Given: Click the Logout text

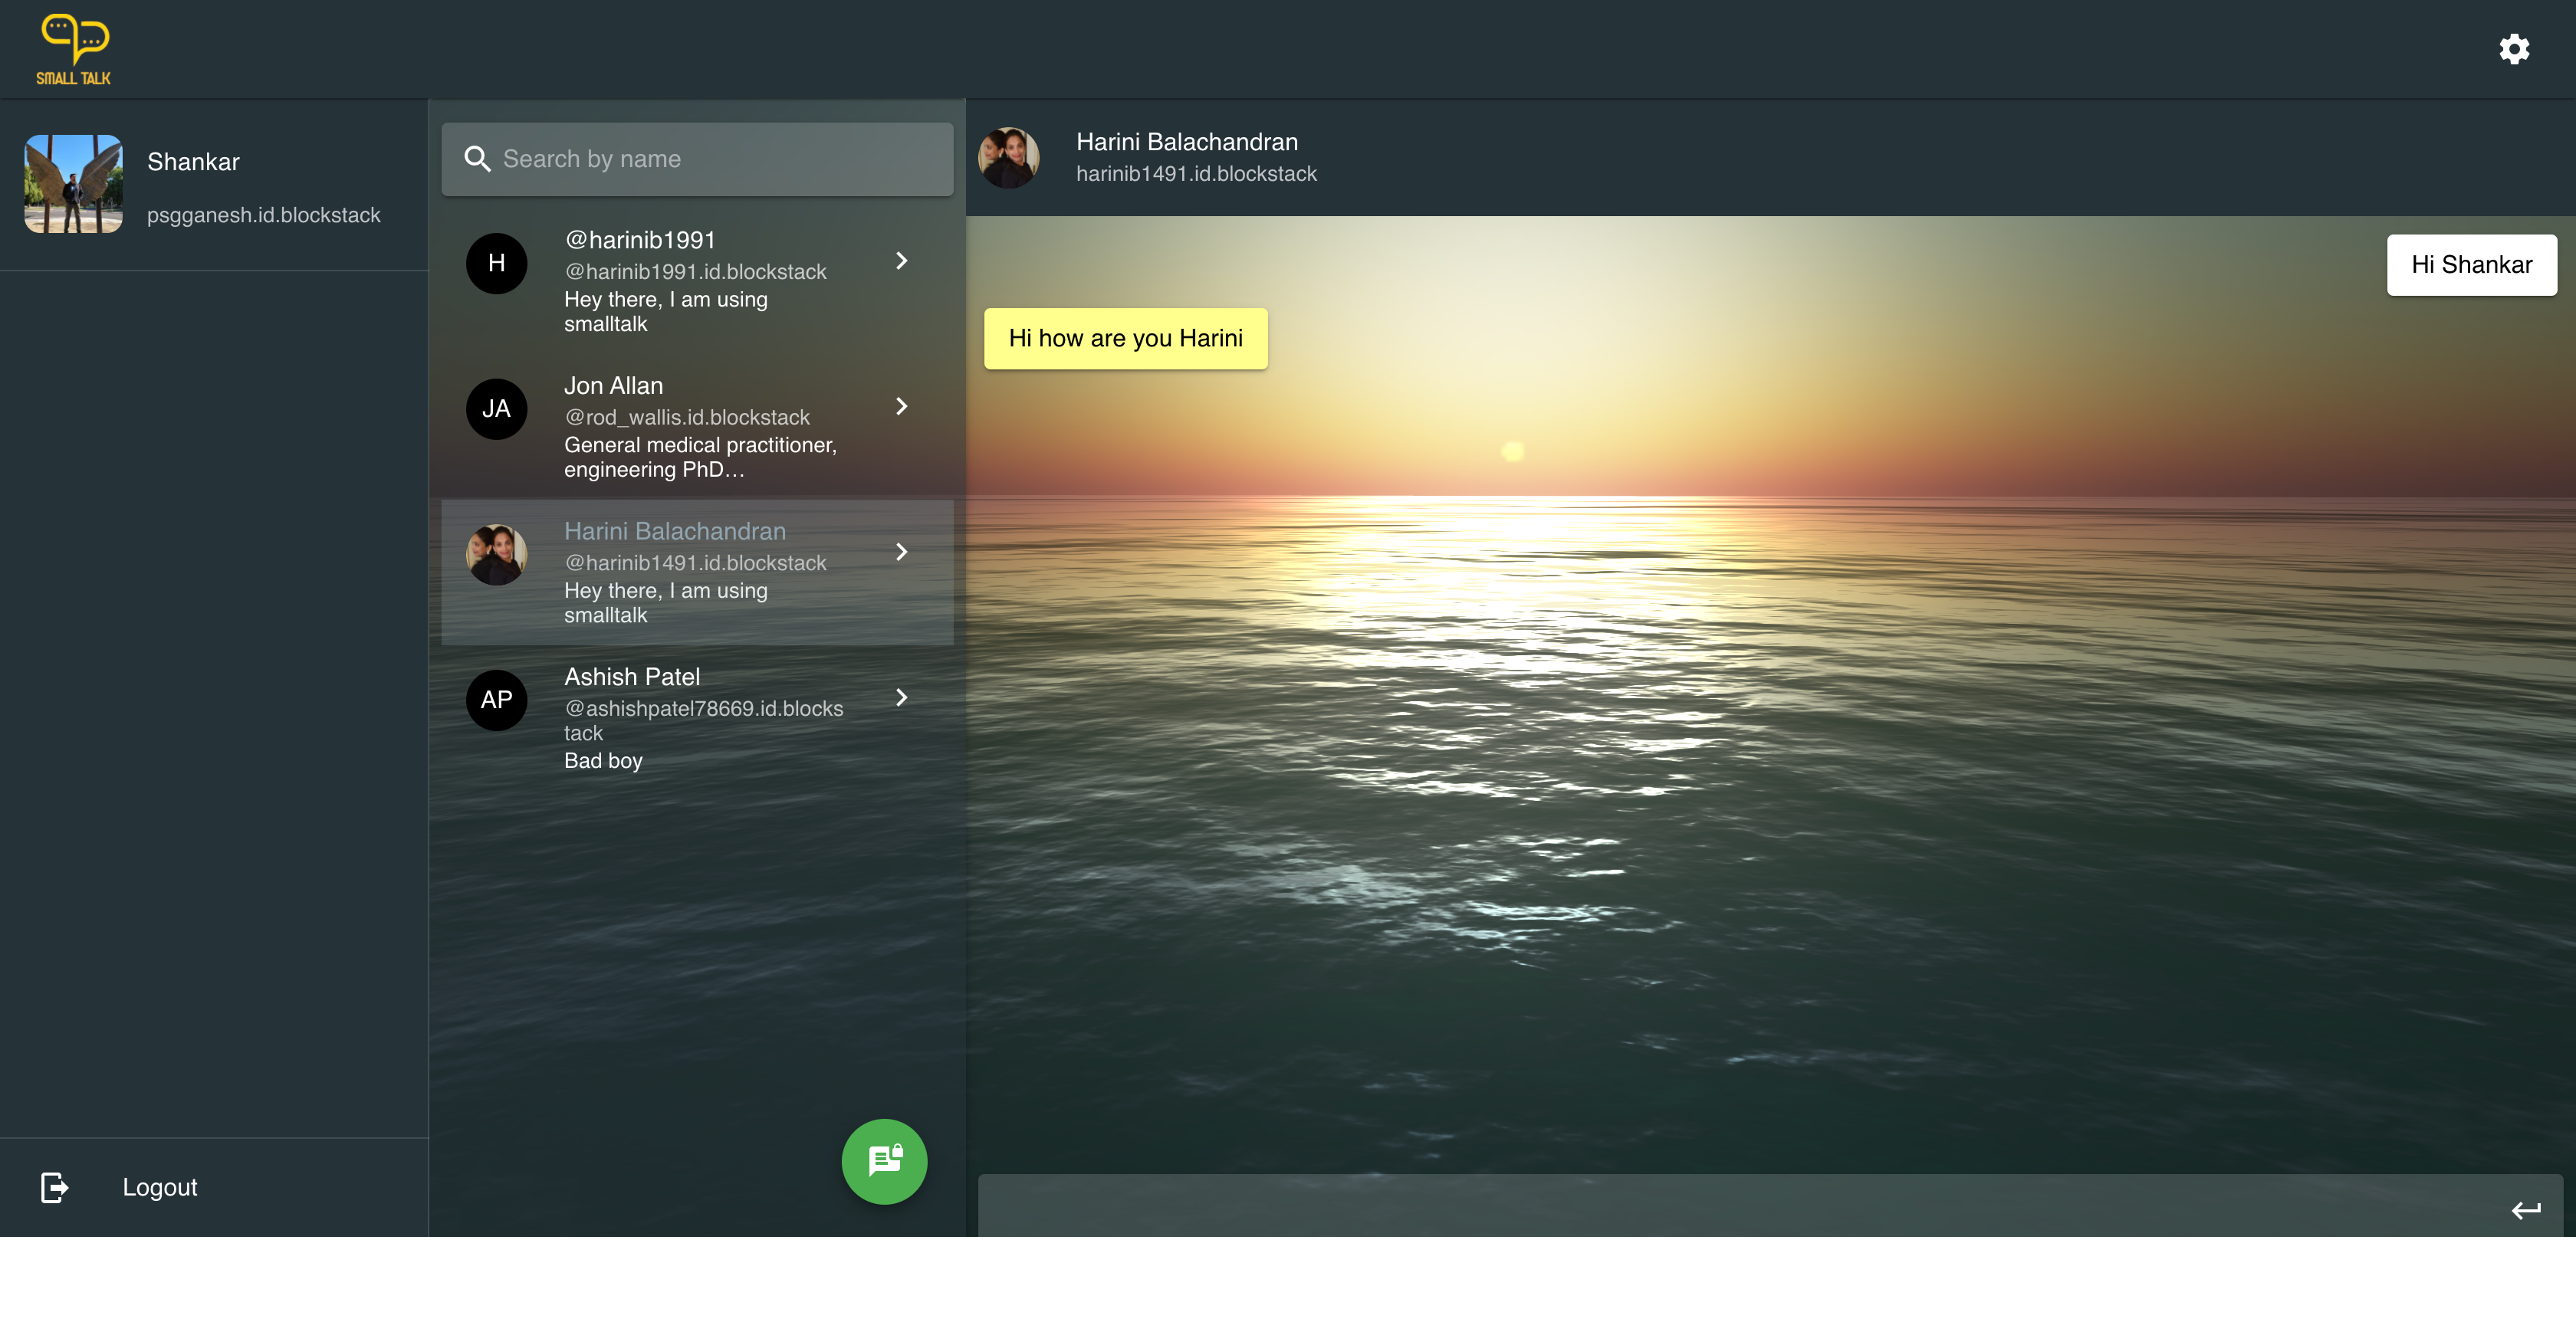Looking at the screenshot, I should [x=160, y=1187].
